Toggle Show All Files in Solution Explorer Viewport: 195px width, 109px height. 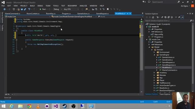coord(172,17)
